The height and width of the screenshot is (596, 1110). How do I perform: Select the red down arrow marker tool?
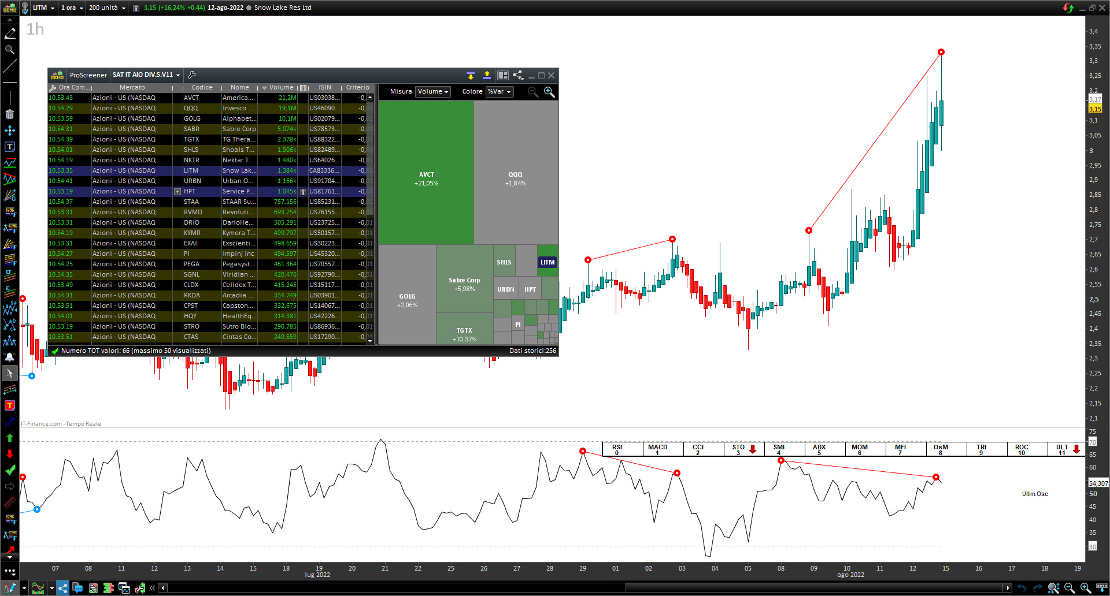point(10,454)
